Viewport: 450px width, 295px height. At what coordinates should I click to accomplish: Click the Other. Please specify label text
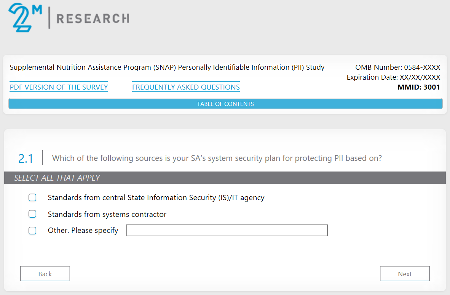click(x=83, y=231)
